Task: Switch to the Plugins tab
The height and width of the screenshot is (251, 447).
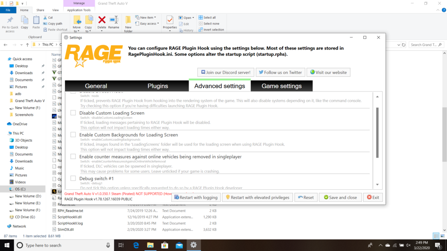Action: [158, 86]
